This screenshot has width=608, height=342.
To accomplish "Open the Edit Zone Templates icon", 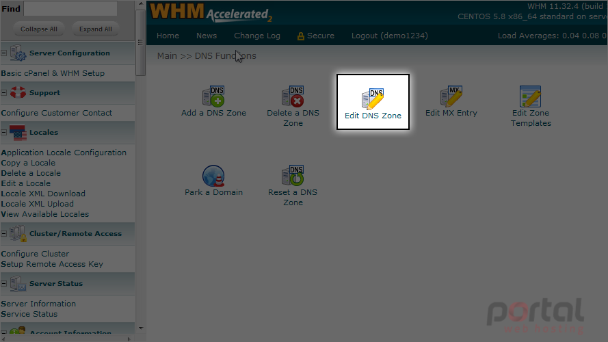I will (531, 96).
